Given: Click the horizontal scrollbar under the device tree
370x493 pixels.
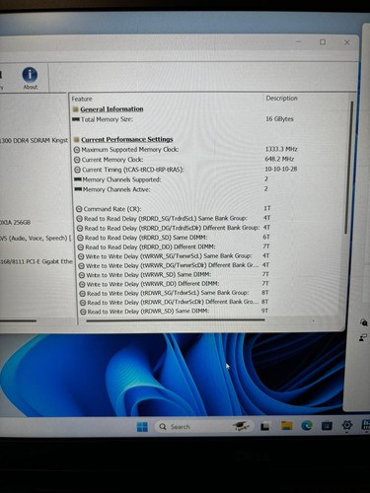Looking at the screenshot, I should [18, 320].
